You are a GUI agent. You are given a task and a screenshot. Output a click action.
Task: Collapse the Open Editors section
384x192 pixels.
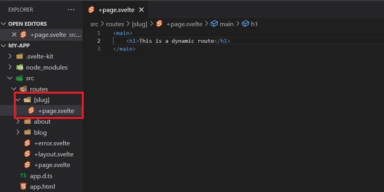coord(4,24)
